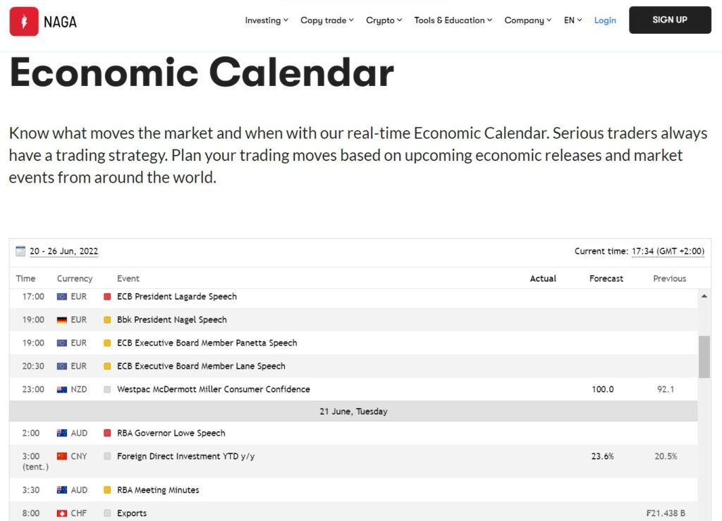
Task: Click gray impact marker for Foreign Direct Investment
Action: 107,456
